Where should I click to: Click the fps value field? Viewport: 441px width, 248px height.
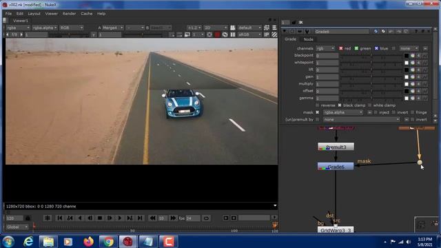(193, 218)
